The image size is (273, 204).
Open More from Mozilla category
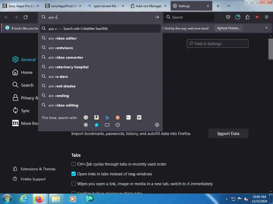(25, 123)
